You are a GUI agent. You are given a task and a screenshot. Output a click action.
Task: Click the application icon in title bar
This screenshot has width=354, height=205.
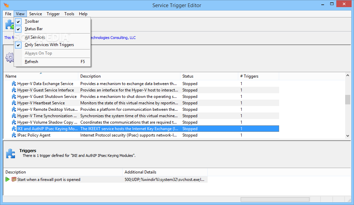[6, 5]
